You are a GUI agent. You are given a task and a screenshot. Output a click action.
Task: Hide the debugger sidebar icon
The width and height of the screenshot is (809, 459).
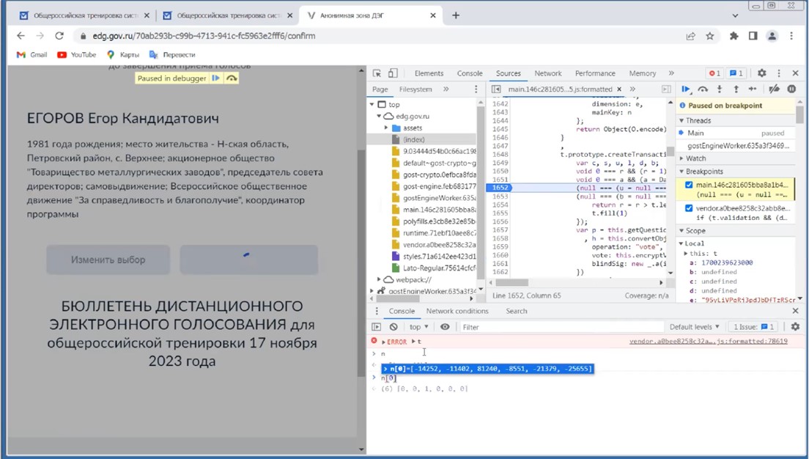666,89
